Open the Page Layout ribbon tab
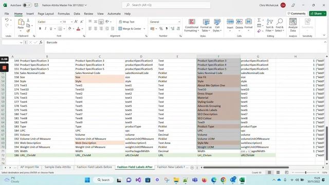This screenshot has height=185, width=329. (x=46, y=14)
